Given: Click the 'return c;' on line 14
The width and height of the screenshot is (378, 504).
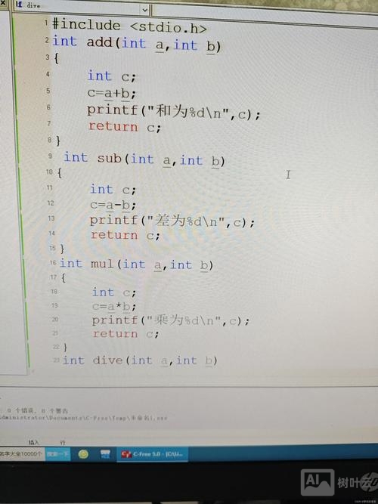Looking at the screenshot, I should coord(125,235).
